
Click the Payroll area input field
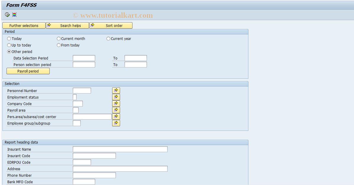[x=76, y=110]
